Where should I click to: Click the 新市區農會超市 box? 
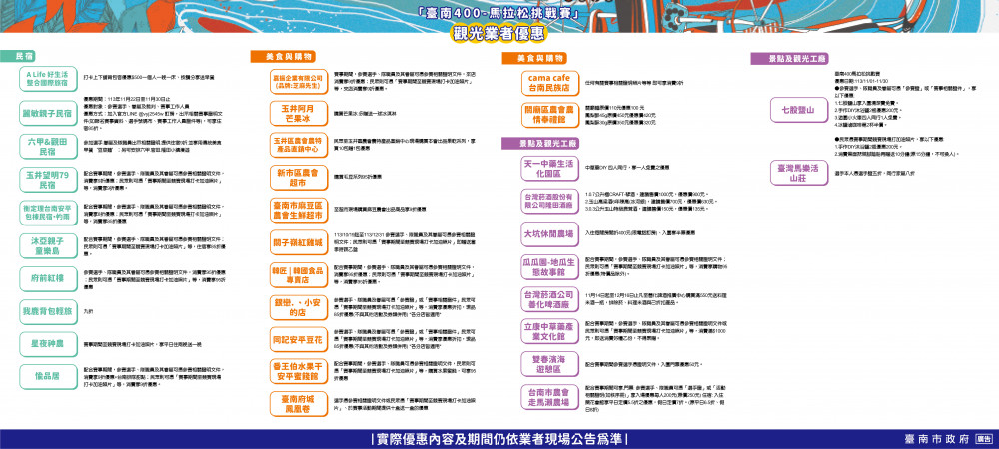(x=298, y=178)
